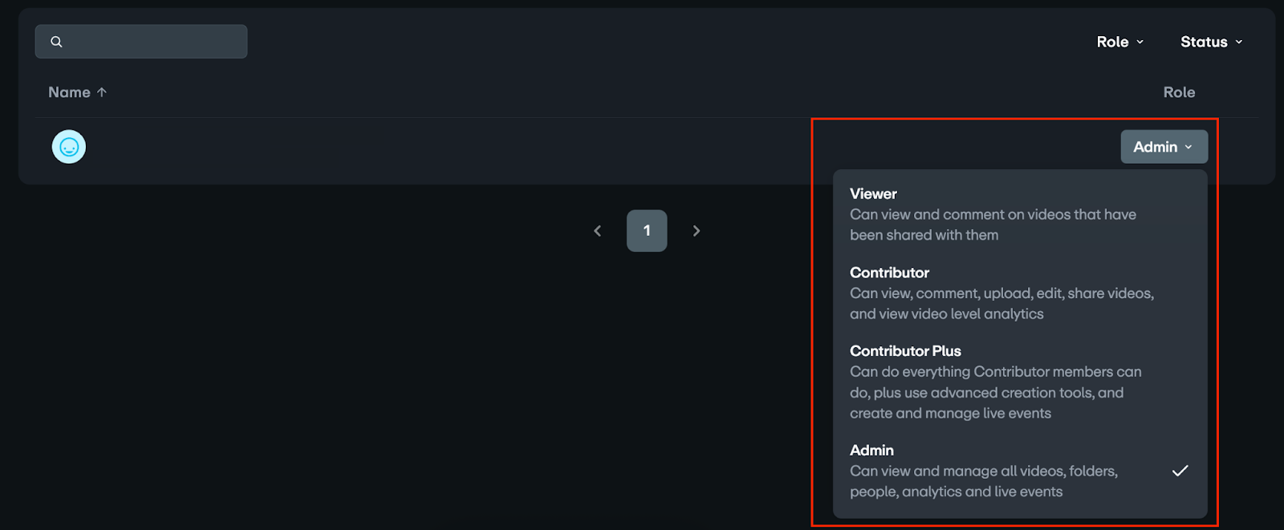
Task: Click the magnifying glass search icon
Action: point(56,42)
